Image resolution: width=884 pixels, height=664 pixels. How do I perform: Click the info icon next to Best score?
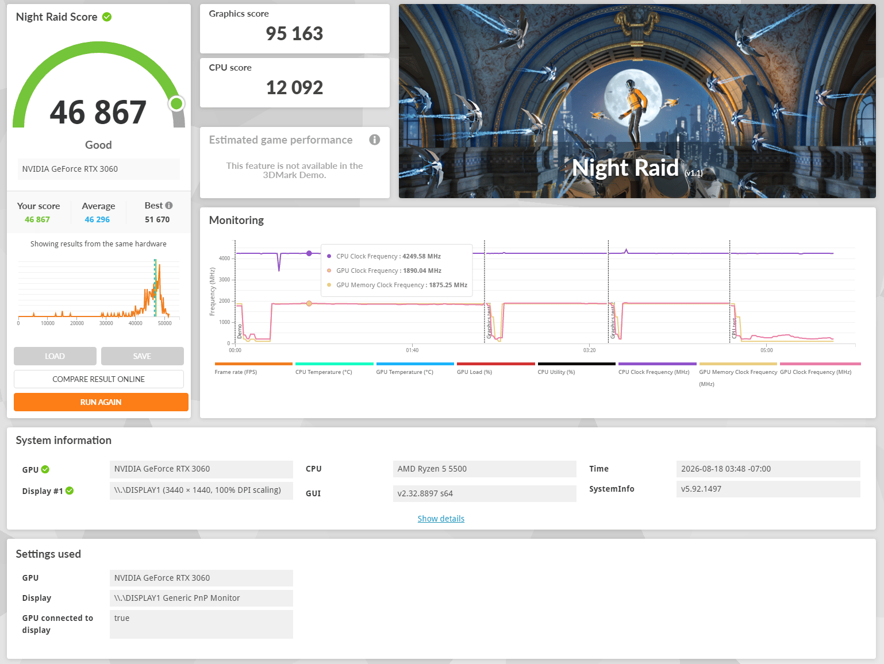pos(169,205)
